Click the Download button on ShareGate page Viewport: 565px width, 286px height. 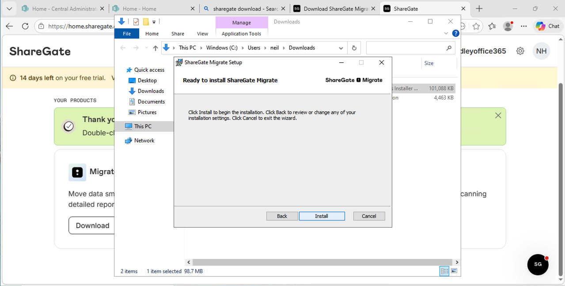(x=92, y=225)
